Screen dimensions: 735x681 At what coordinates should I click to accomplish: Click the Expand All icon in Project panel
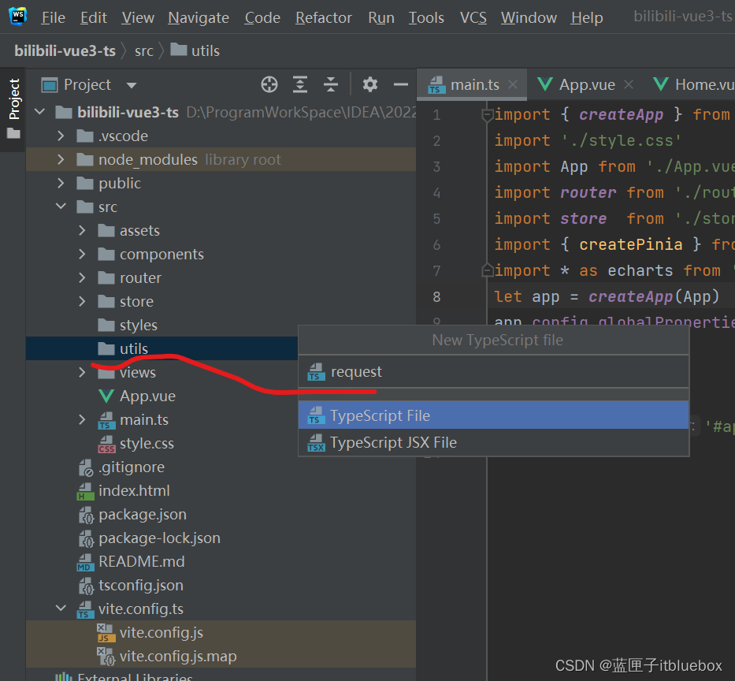click(300, 85)
